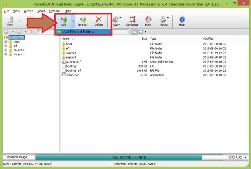
Task: Click the Setup Information type cell
Action: 161,62
